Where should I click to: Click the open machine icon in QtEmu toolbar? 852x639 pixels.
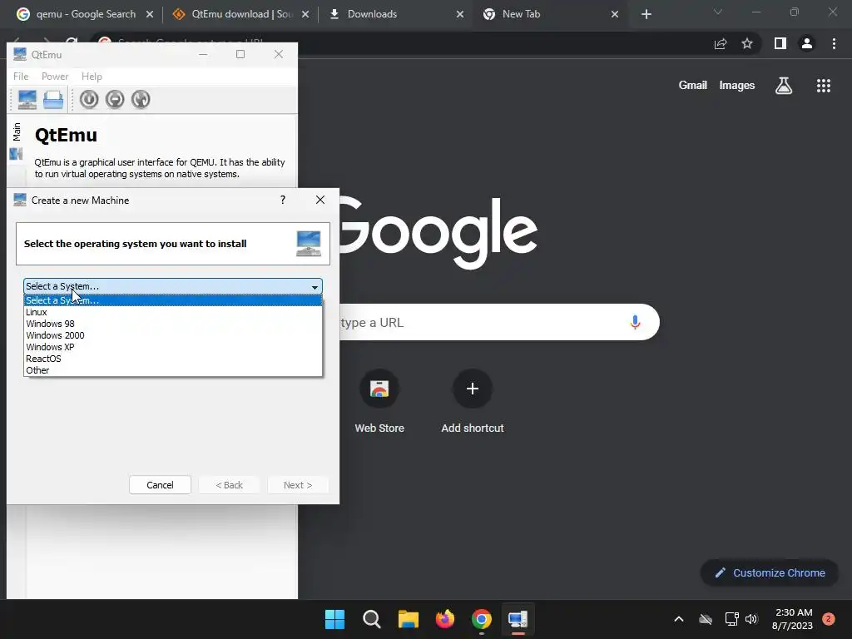52,100
